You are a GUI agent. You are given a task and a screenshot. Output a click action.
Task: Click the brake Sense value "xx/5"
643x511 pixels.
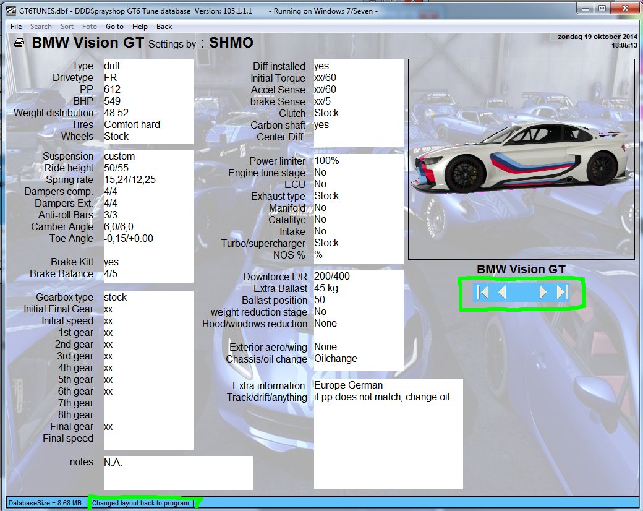pos(322,101)
